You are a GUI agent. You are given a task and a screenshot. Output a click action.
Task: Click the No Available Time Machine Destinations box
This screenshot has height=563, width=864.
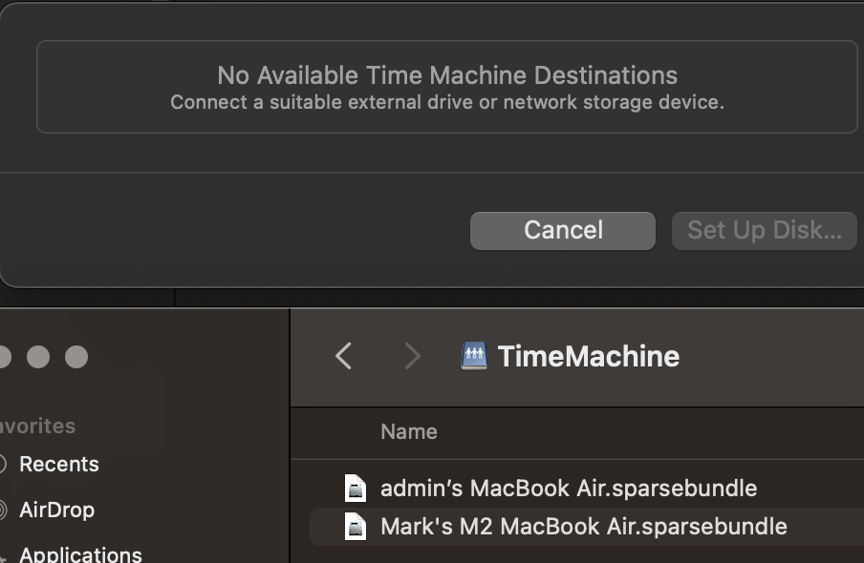click(446, 87)
